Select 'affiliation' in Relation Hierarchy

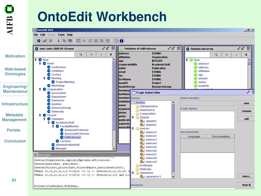(x=204, y=71)
